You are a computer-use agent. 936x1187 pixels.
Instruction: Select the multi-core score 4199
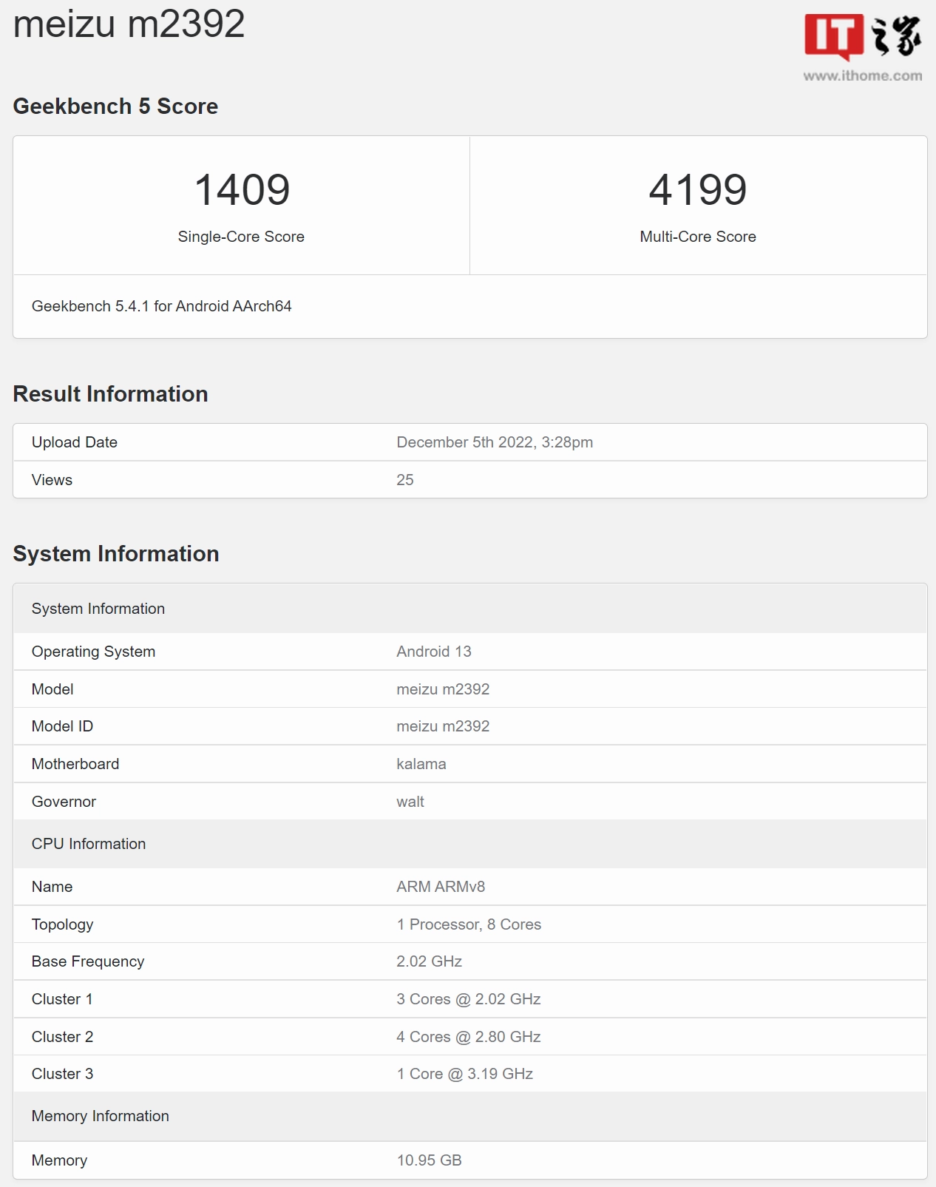[x=698, y=189]
